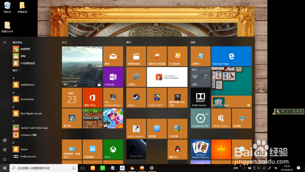Viewport: 305px width, 172px height.
Task: Launch the Firefox-58.0.1 tile
Action: (x=157, y=97)
